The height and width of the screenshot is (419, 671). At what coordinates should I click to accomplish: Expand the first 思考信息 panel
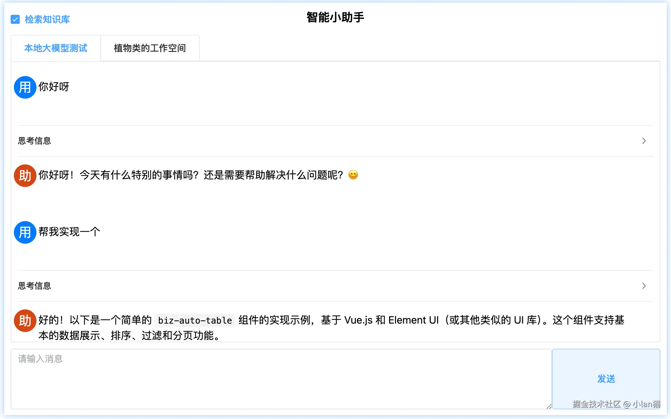(x=35, y=141)
